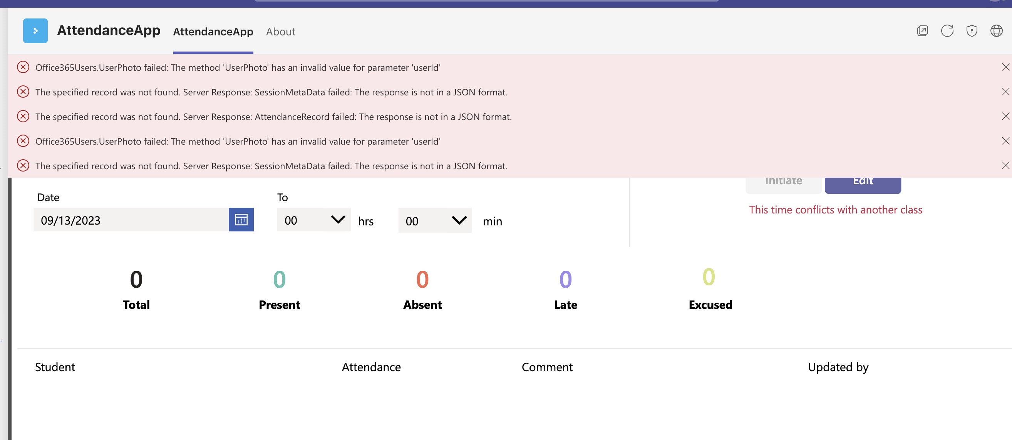Screen dimensions: 1012x440
Task: Switch to the About tab
Action: pos(280,32)
